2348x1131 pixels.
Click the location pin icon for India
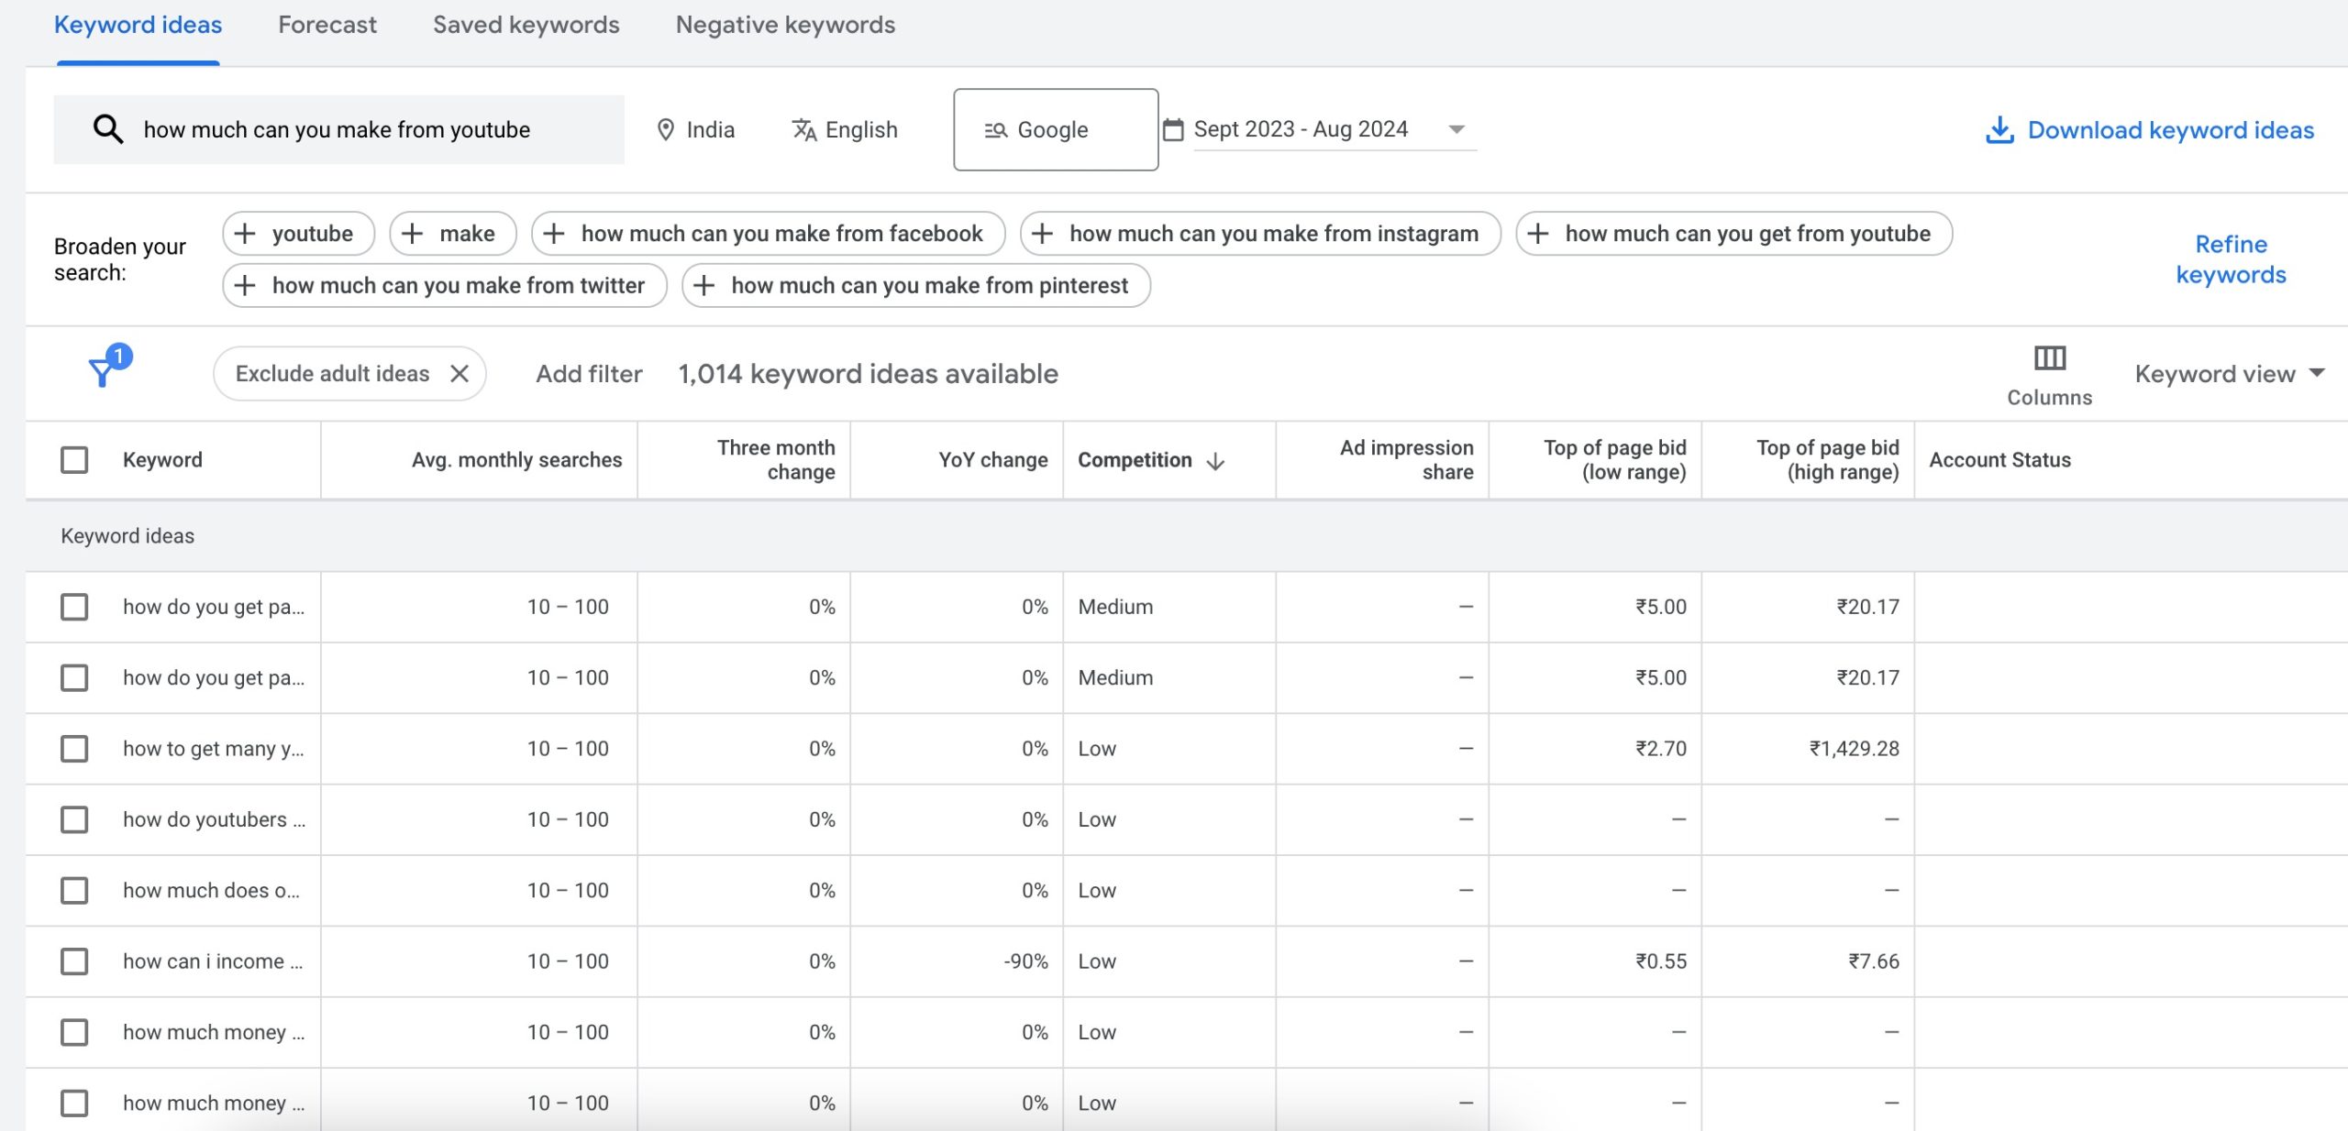click(x=663, y=127)
